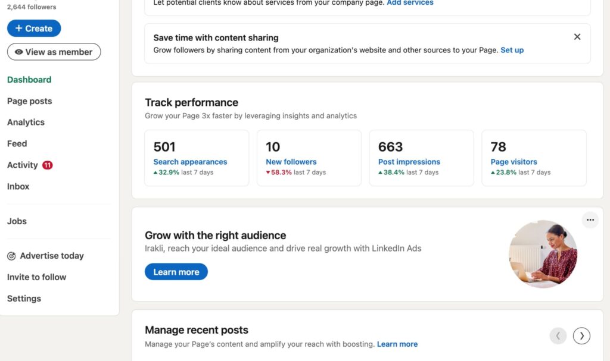Dismiss the content sharing card
610x361 pixels.
(577, 36)
